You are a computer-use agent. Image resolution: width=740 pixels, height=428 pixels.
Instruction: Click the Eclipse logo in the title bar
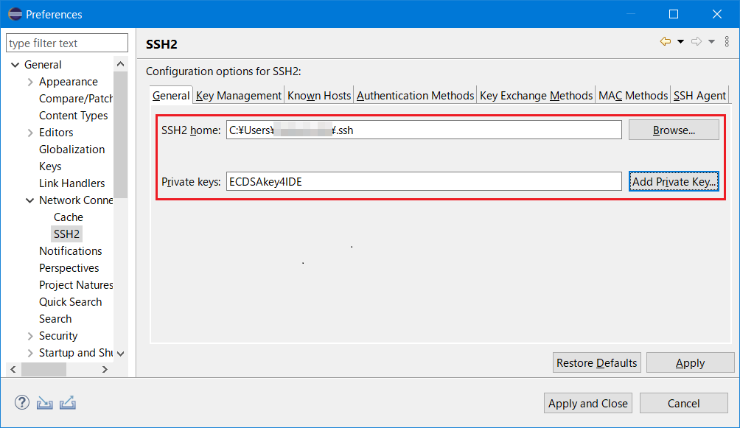coord(16,13)
